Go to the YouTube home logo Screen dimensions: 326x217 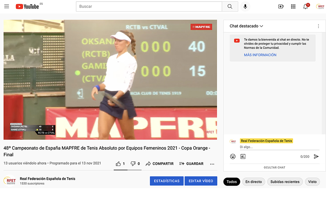point(27,7)
